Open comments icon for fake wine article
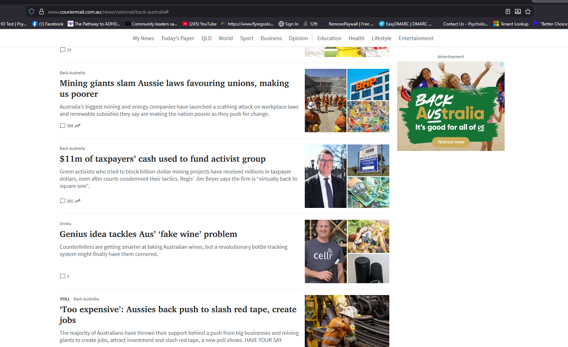Image resolution: width=568 pixels, height=347 pixels. pyautogui.click(x=63, y=276)
